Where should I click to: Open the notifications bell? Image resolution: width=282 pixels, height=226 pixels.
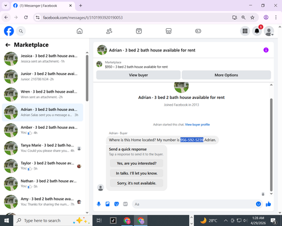click(x=257, y=31)
